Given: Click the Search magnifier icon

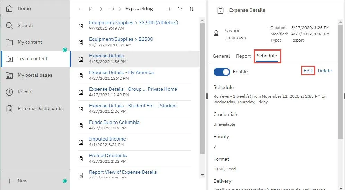Looking at the screenshot, I should click(x=9, y=26).
